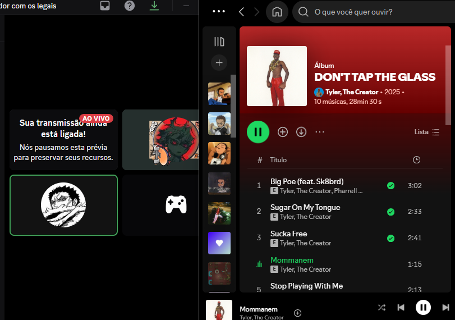Screen dimensions: 455x320
Task: Open Tyler, The Creator link under Mommanem row
Action: (305, 269)
